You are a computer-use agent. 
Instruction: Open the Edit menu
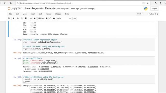[x=17, y=14]
